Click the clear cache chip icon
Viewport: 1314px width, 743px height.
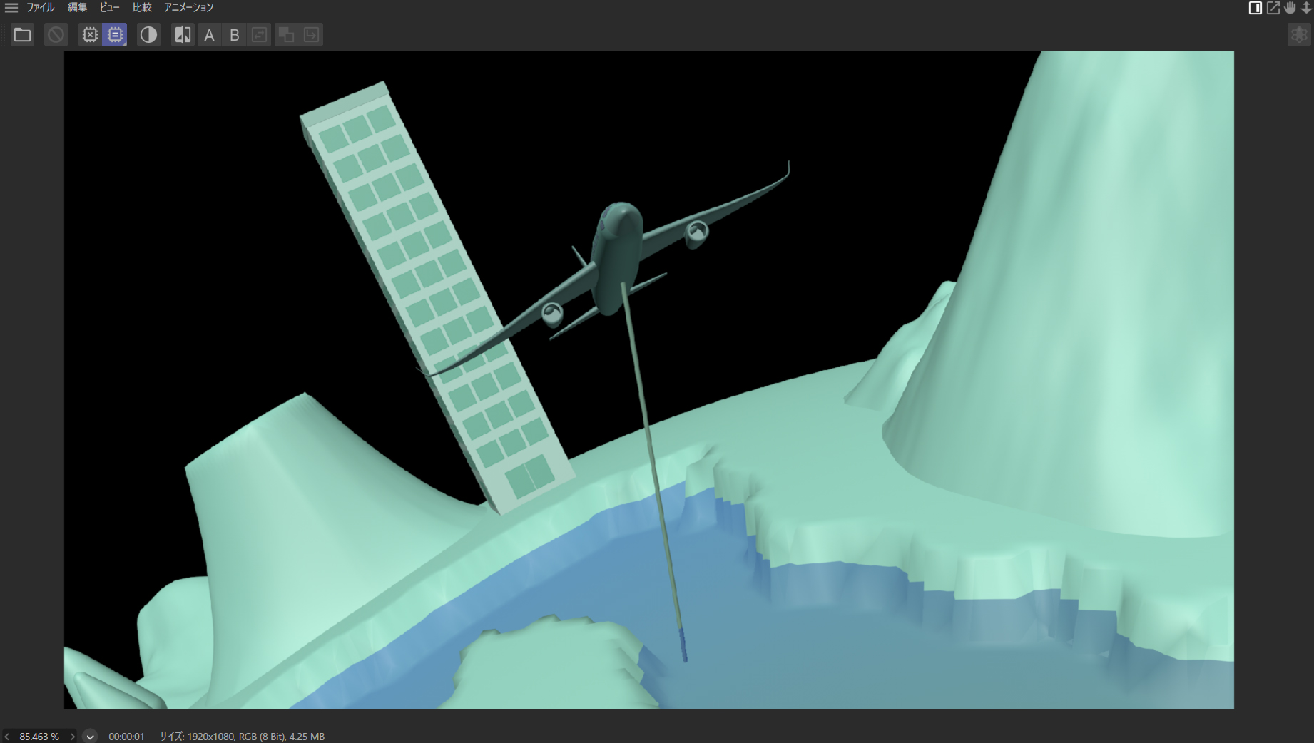point(90,35)
